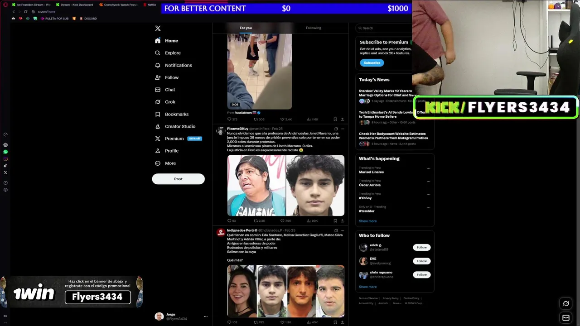
Task: Bookmark the RussiaNews video post
Action: pyautogui.click(x=335, y=120)
